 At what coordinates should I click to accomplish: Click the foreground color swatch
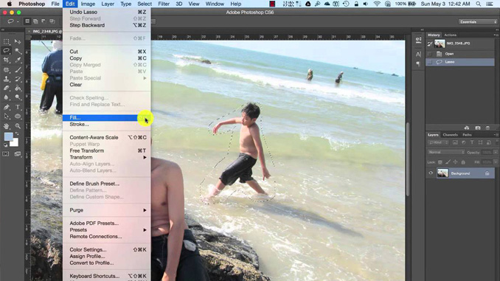[x=9, y=136]
